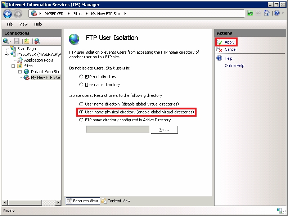
Task: Click the Cancel red X icon
Action: tap(219, 49)
